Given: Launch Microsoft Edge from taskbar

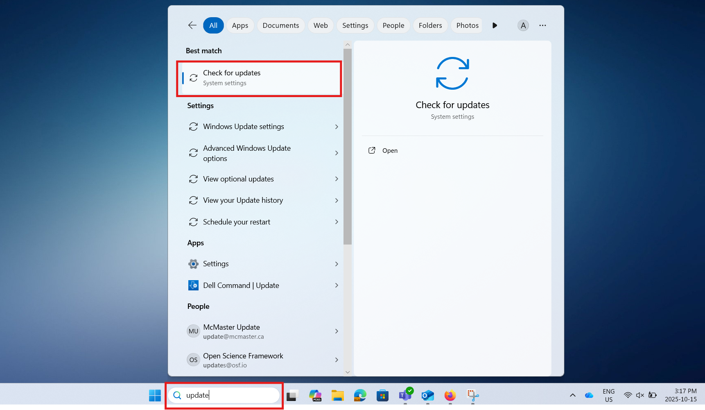Looking at the screenshot, I should pos(360,395).
